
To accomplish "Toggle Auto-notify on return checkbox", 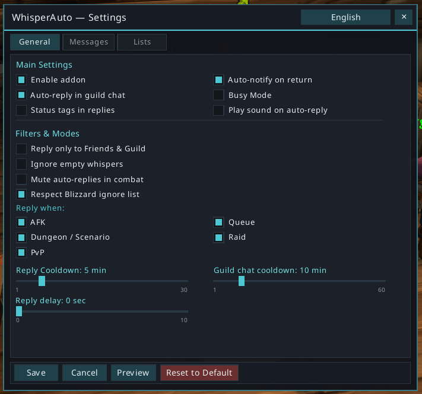I will tap(218, 80).
